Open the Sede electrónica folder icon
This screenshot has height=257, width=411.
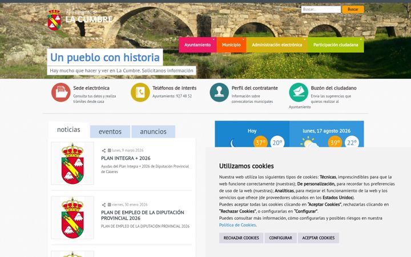coord(61,93)
